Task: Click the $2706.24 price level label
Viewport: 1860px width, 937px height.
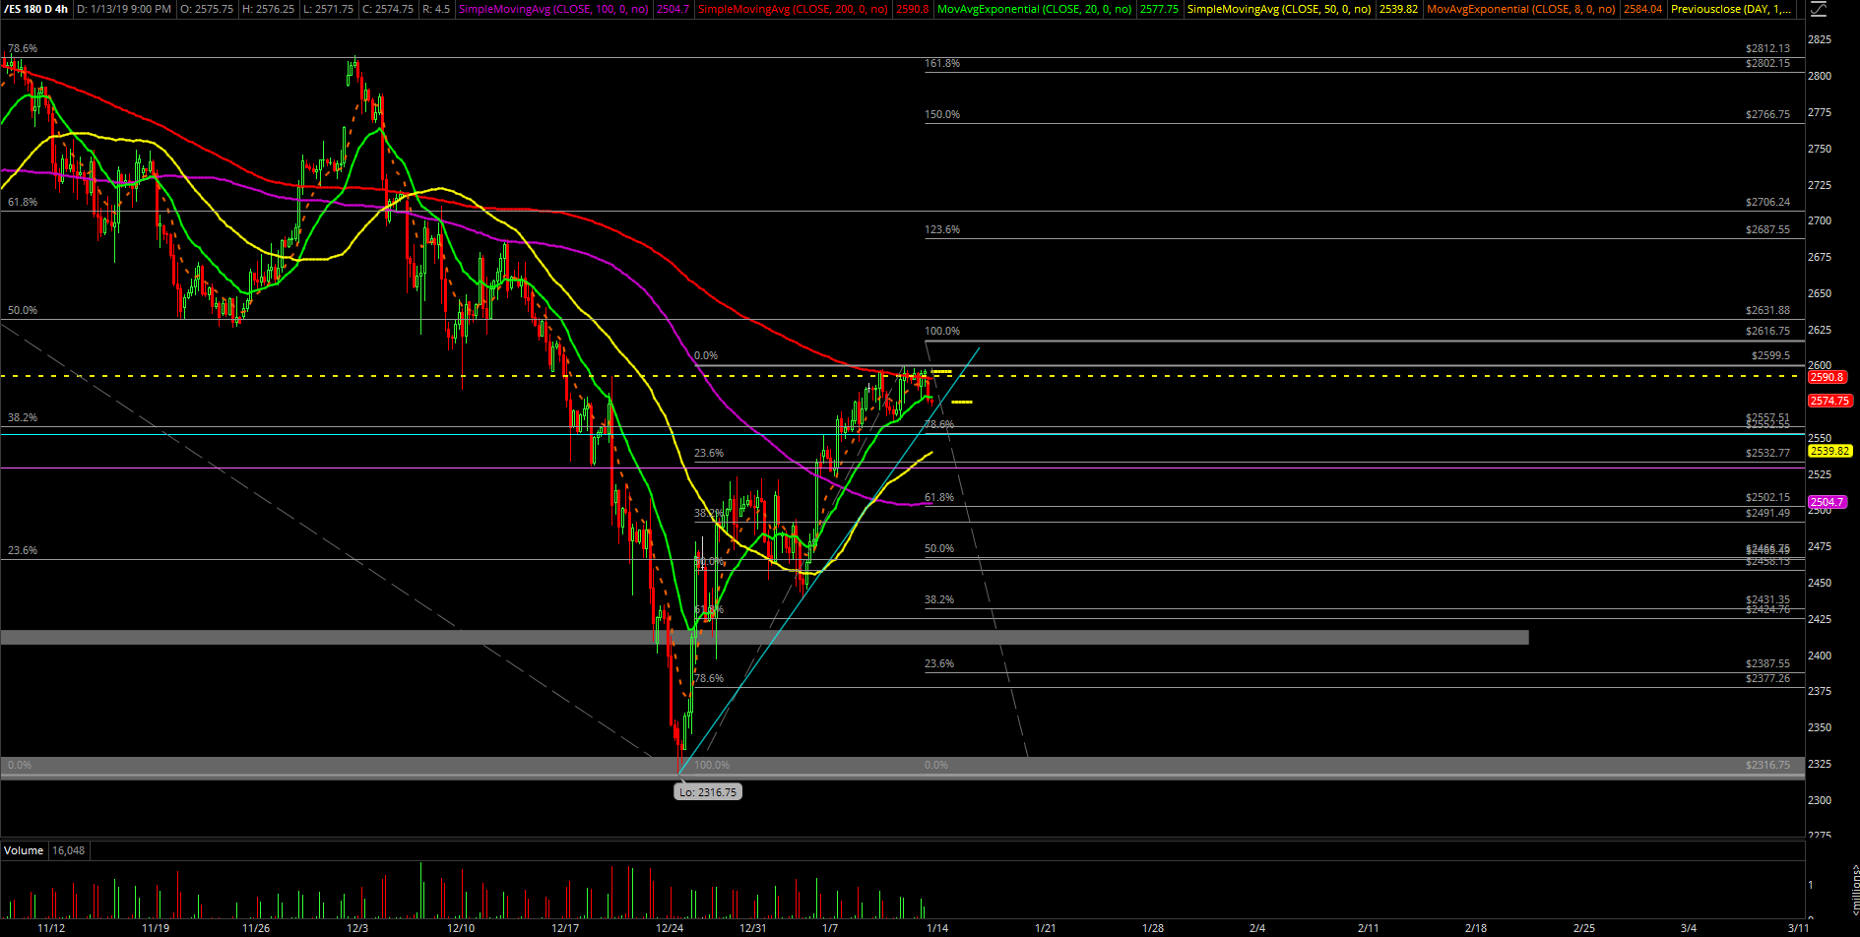Action: pyautogui.click(x=1767, y=202)
